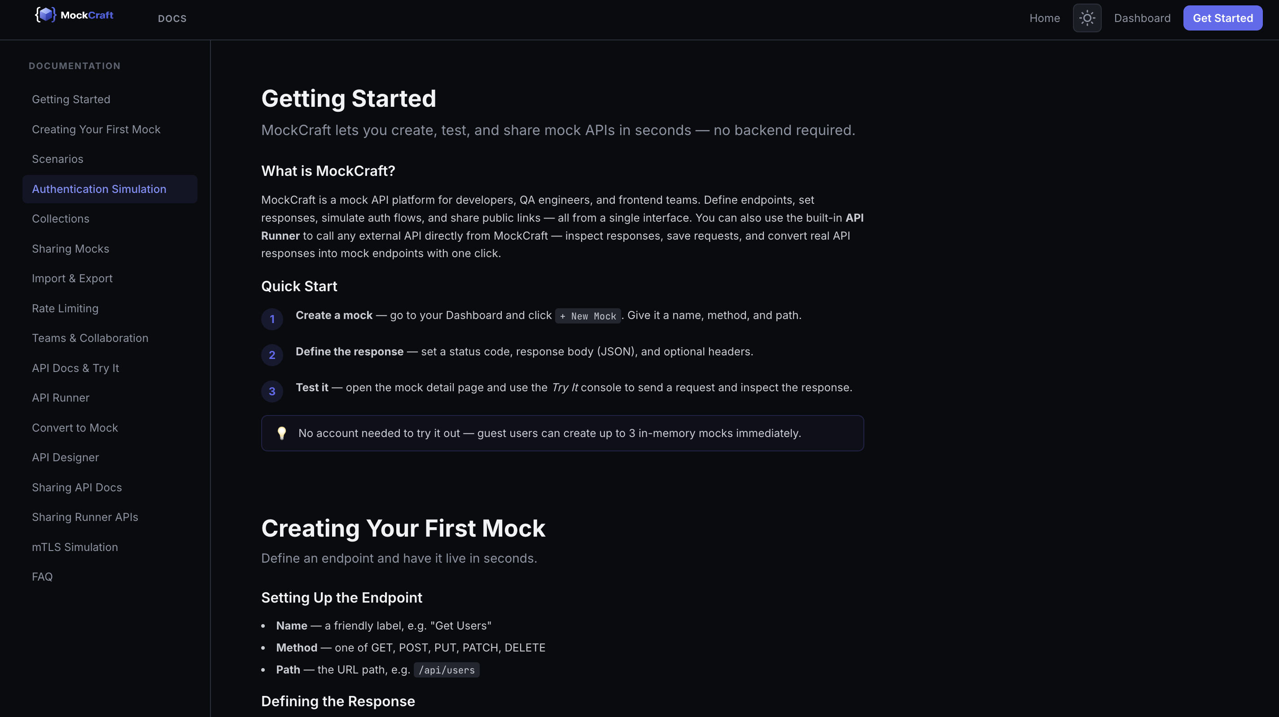Click the MockCraft logo icon
This screenshot has height=717, width=1279.
pos(46,14)
